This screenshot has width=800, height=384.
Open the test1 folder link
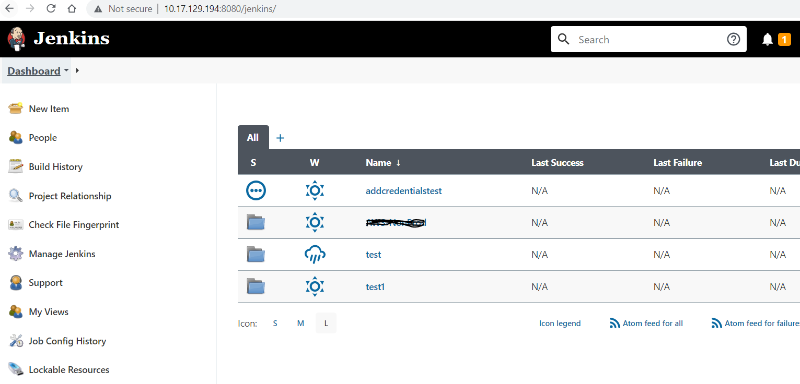pyautogui.click(x=375, y=287)
